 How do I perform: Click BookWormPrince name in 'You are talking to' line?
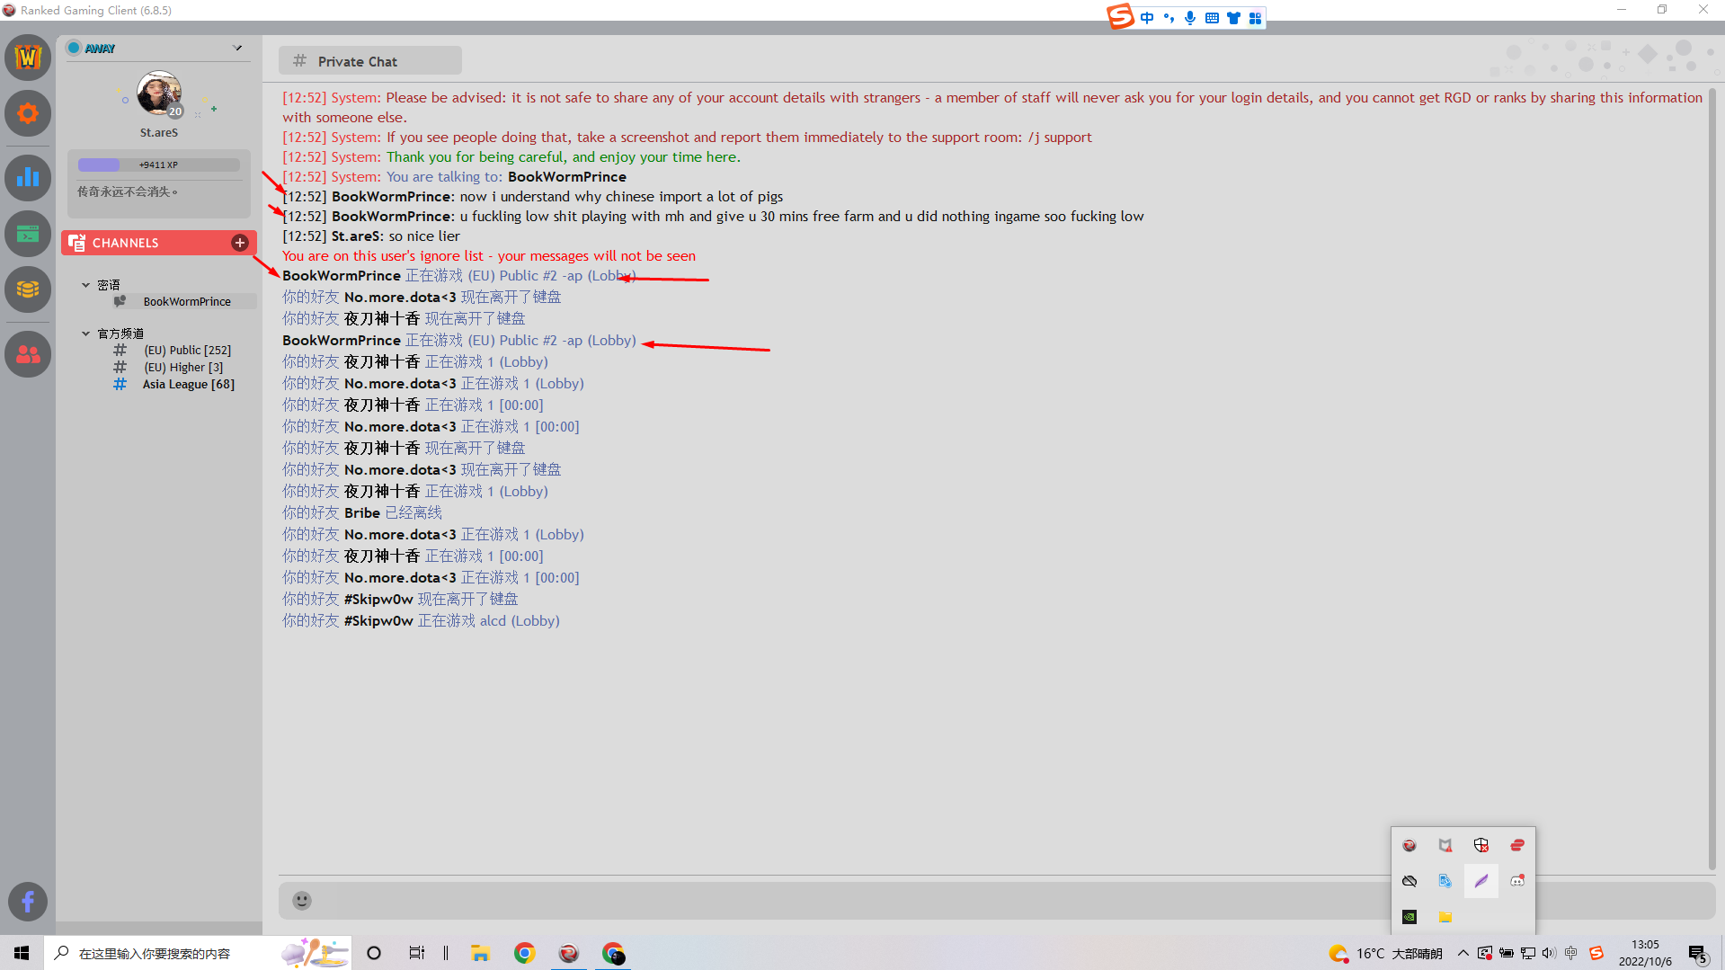pyautogui.click(x=566, y=176)
